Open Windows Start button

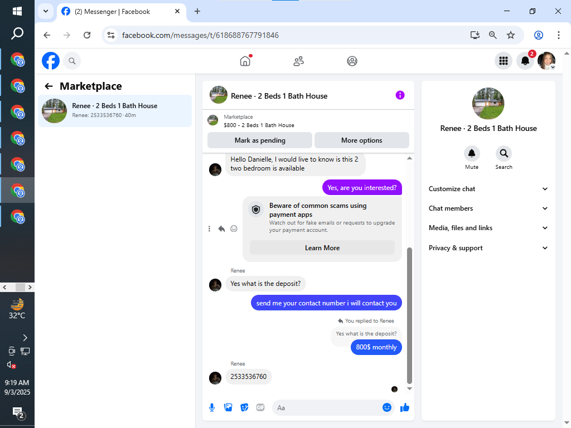pyautogui.click(x=17, y=11)
